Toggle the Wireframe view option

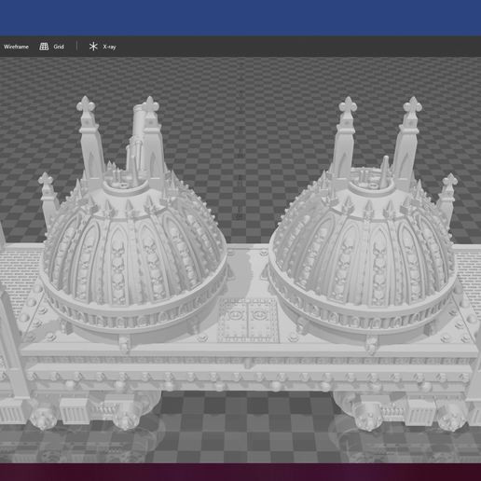(x=16, y=47)
